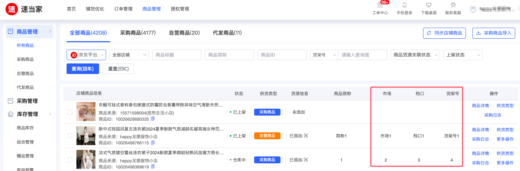
Task: Click the JD logo in platform selector
Action: tap(74, 55)
